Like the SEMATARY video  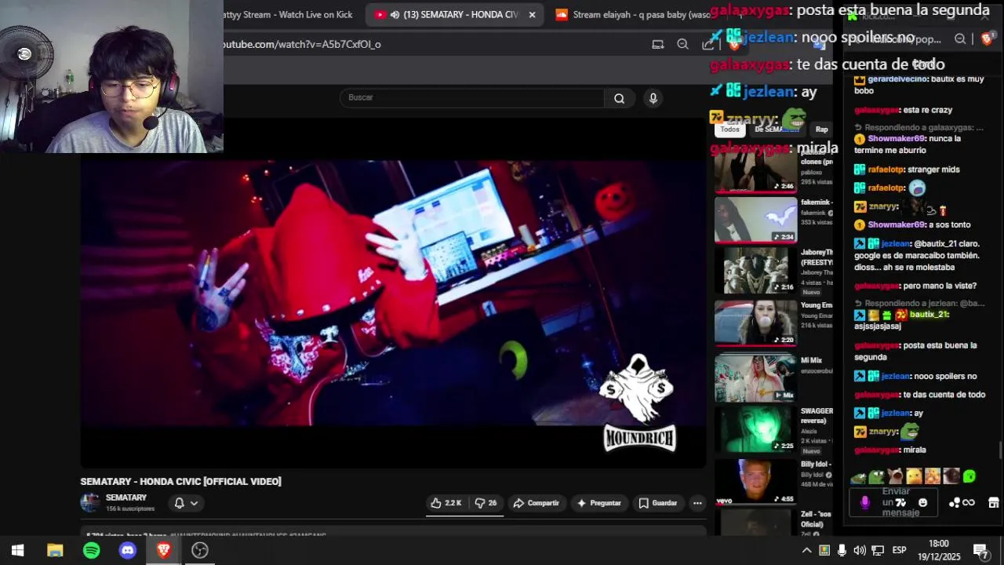pyautogui.click(x=446, y=503)
